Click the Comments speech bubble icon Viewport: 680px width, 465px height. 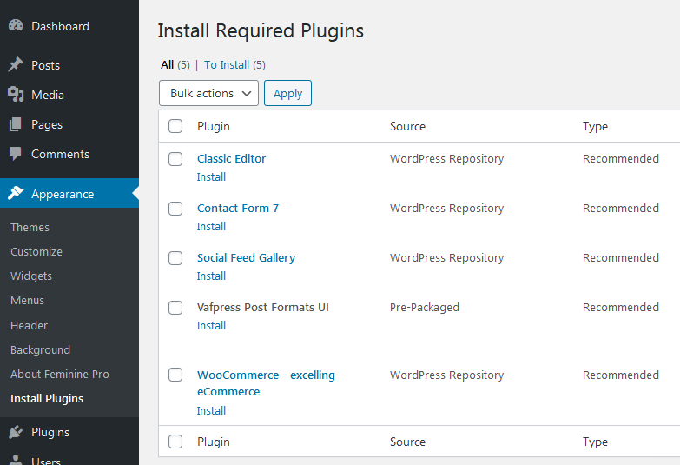pyautogui.click(x=16, y=154)
